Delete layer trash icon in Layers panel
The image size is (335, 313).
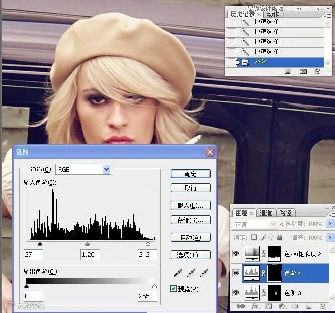[322, 306]
